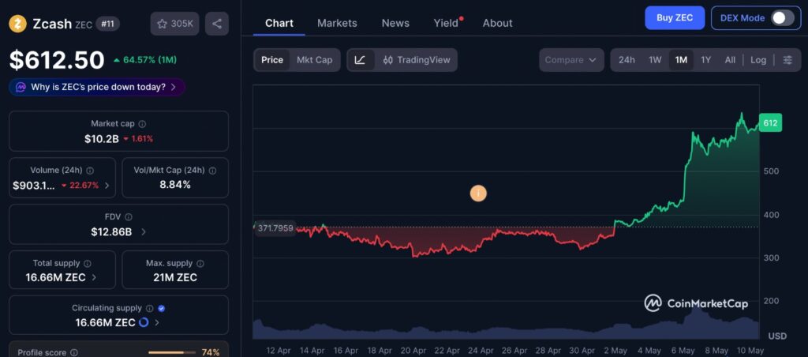Select All time range
808x357 pixels.
click(730, 60)
